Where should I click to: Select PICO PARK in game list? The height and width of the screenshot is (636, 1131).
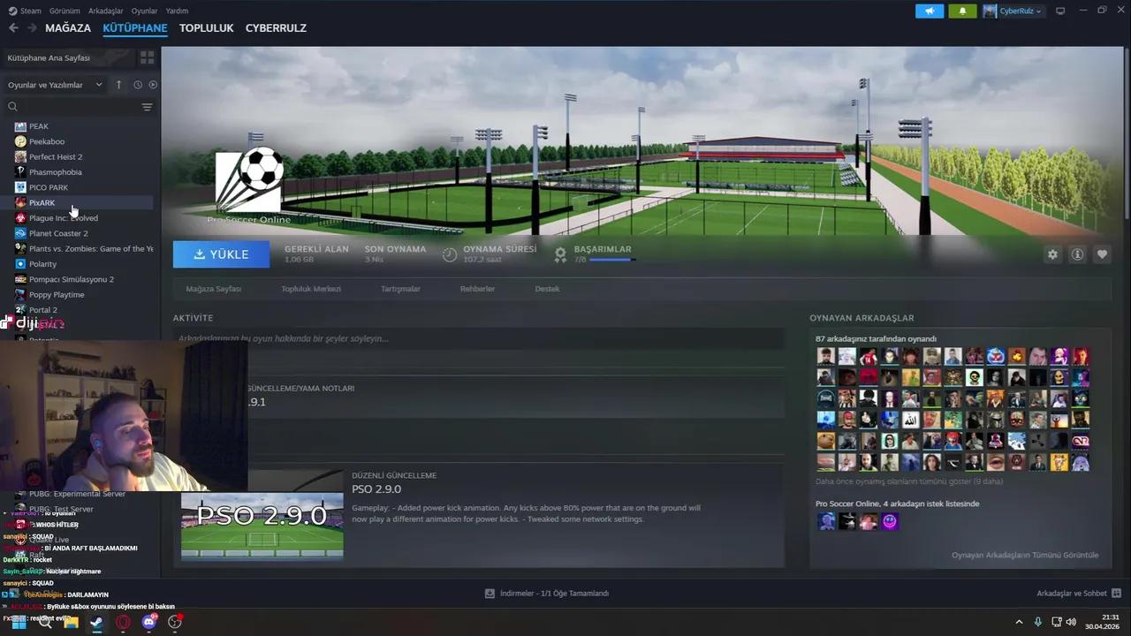pos(49,187)
